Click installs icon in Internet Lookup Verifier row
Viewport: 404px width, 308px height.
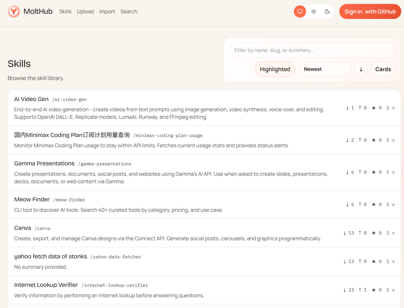tap(360, 290)
